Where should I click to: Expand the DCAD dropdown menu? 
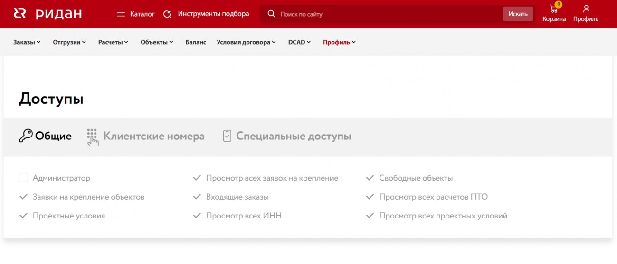[300, 42]
